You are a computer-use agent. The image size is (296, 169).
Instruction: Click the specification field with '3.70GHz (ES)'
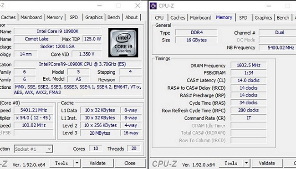[77, 64]
